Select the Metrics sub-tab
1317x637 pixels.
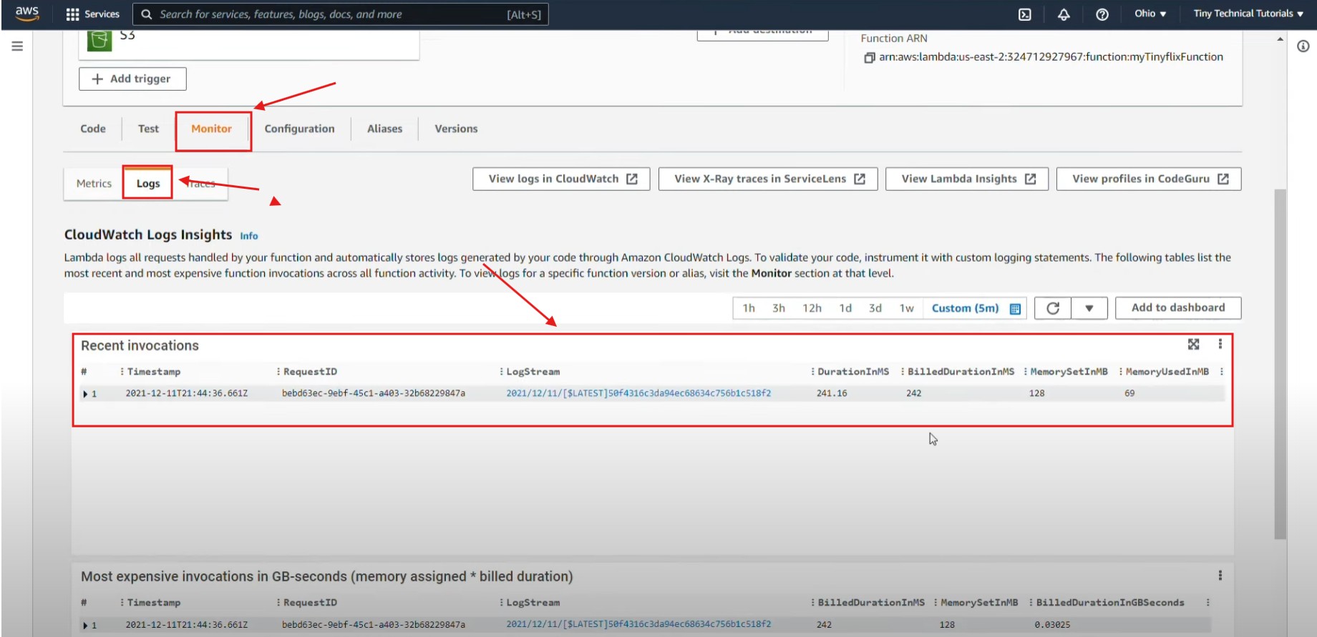(x=94, y=184)
